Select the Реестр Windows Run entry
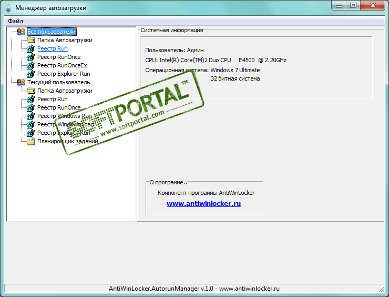 pyautogui.click(x=65, y=116)
